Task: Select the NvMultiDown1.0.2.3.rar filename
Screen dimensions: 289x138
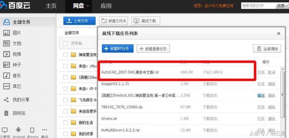Action: pyautogui.click(x=121, y=130)
